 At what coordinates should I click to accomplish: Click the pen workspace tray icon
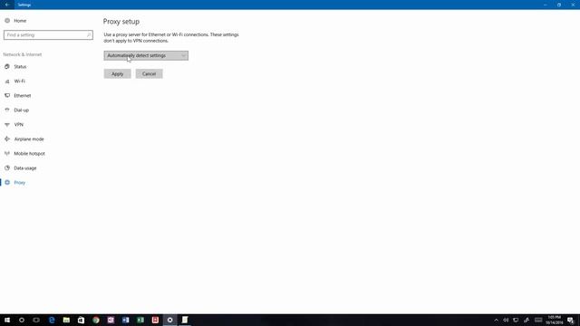[527, 320]
